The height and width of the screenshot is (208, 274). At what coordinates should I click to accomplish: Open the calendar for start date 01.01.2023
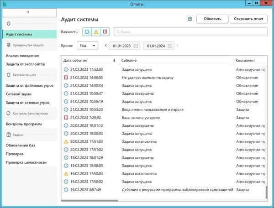pyautogui.click(x=136, y=46)
